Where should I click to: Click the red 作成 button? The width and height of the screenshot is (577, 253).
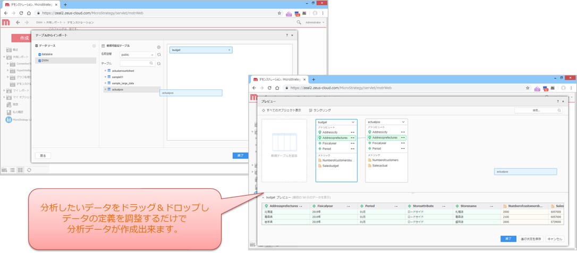click(x=24, y=38)
